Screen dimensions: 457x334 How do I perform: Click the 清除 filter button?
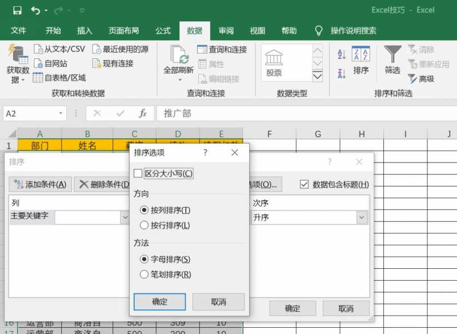(421, 49)
